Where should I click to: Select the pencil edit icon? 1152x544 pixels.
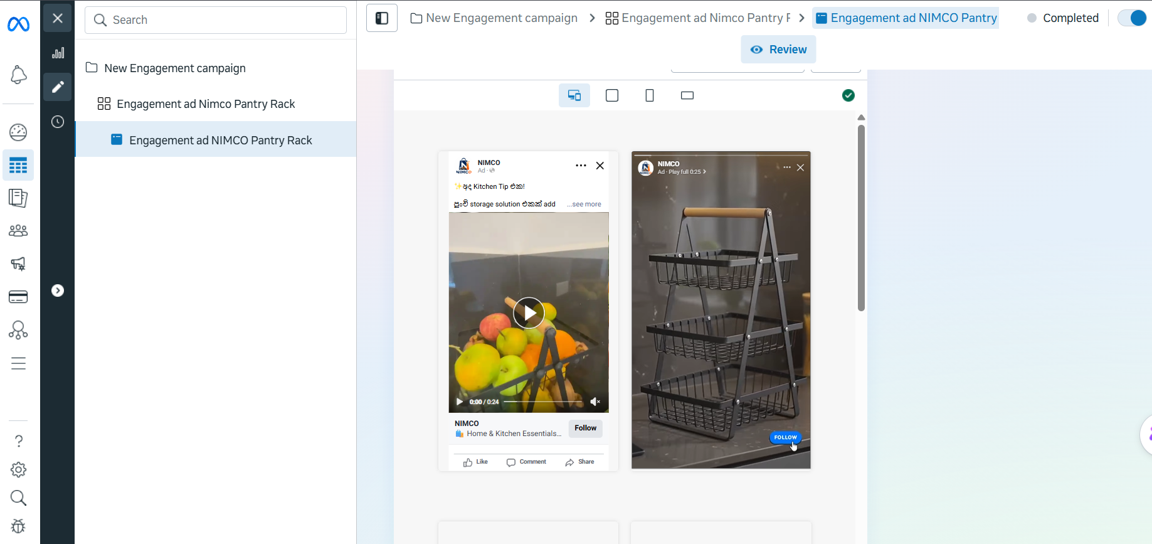58,87
